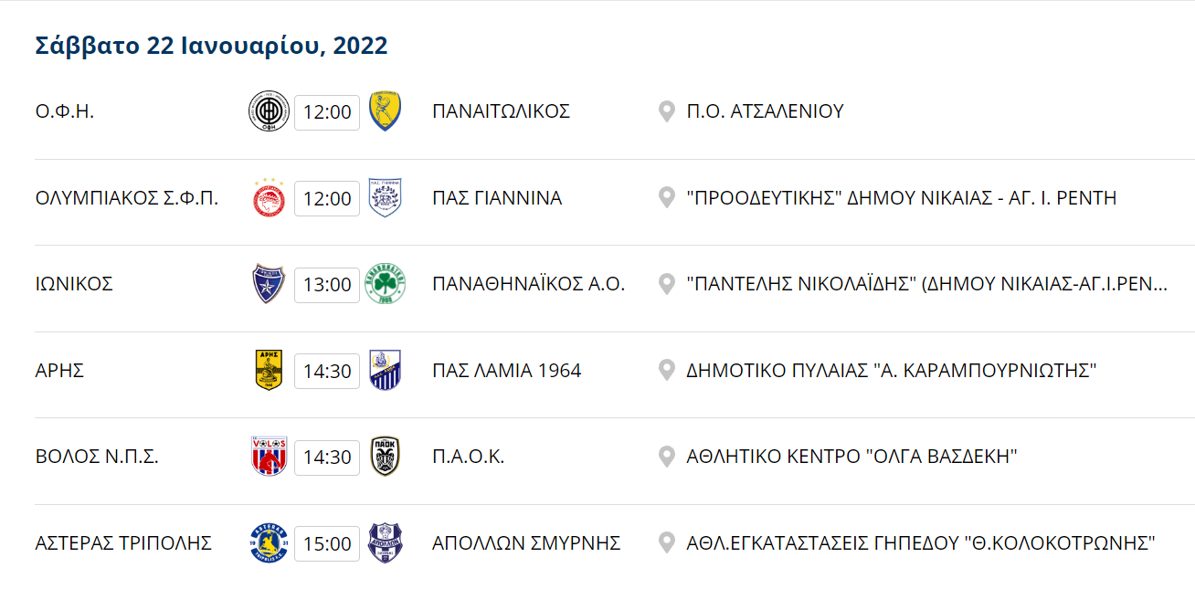This screenshot has width=1195, height=589.
Task: Click location pin beside Π.Ο. ΑΤΣΑΛΕΝΙΟΥ
Action: tap(667, 111)
